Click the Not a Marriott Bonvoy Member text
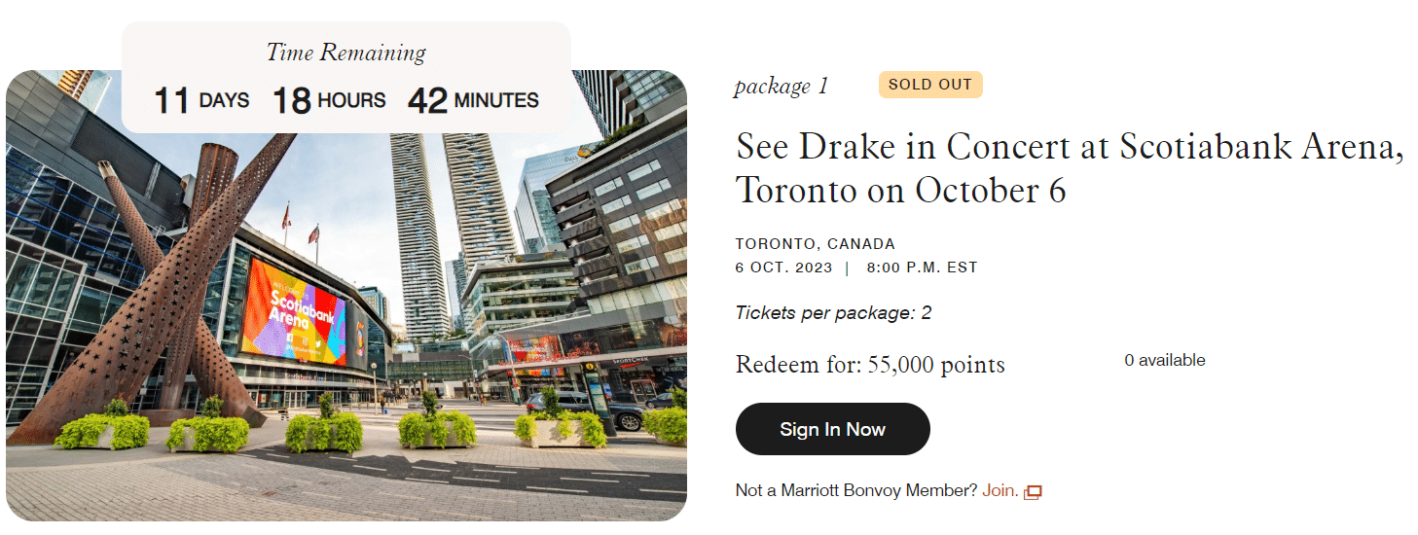Viewport: 1418px width, 535px height. pos(855,490)
